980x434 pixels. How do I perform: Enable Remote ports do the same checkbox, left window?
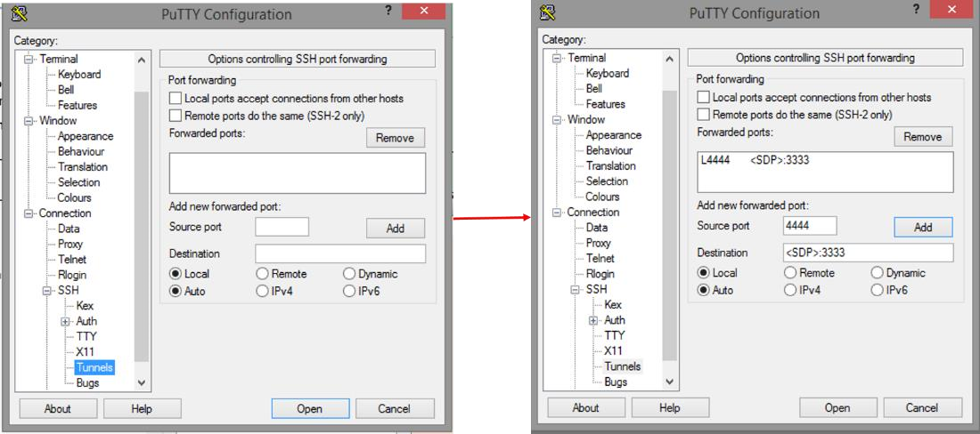click(176, 116)
